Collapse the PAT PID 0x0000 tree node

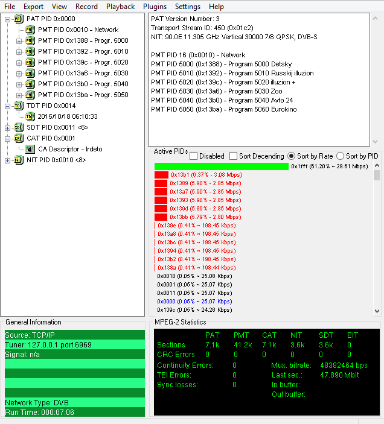(x=8, y=19)
